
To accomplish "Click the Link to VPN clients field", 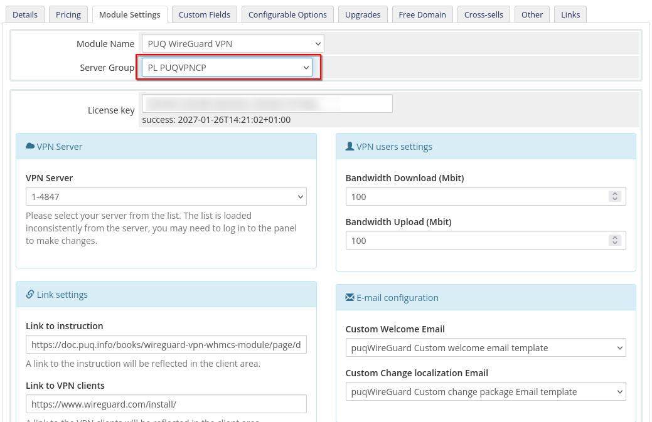I will click(166, 404).
